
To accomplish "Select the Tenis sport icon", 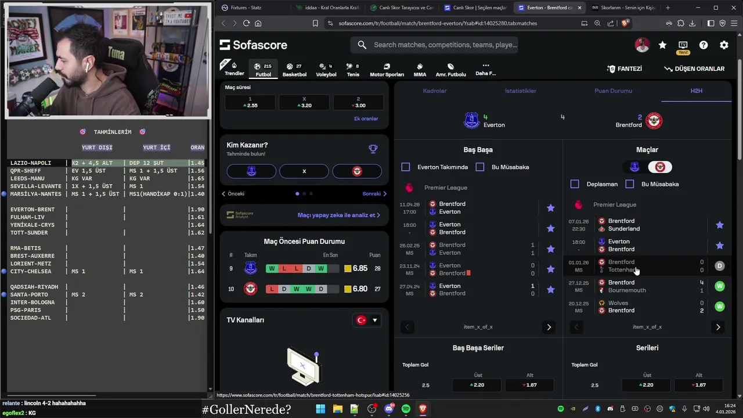I will click(353, 70).
